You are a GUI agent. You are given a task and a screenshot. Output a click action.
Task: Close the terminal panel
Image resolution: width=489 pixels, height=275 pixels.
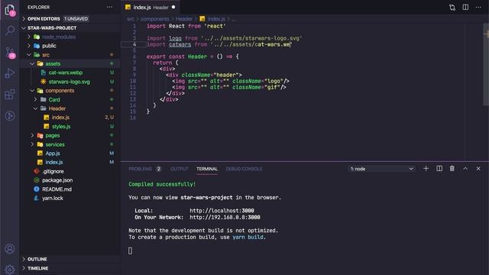click(478, 168)
